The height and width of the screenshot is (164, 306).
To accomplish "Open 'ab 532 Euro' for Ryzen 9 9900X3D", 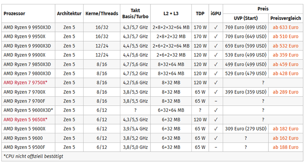I will pyautogui.click(x=286, y=46).
